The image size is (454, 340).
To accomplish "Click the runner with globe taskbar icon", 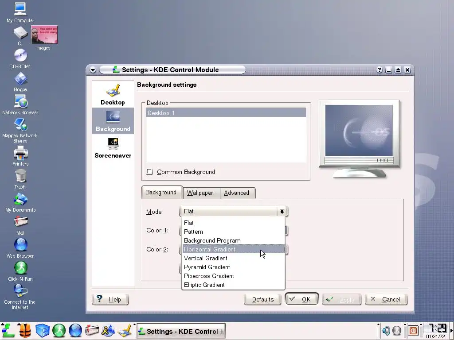I will click(x=108, y=330).
